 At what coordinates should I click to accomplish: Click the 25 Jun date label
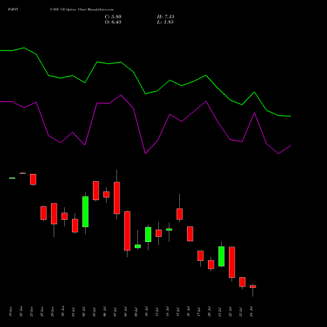tap(42, 311)
